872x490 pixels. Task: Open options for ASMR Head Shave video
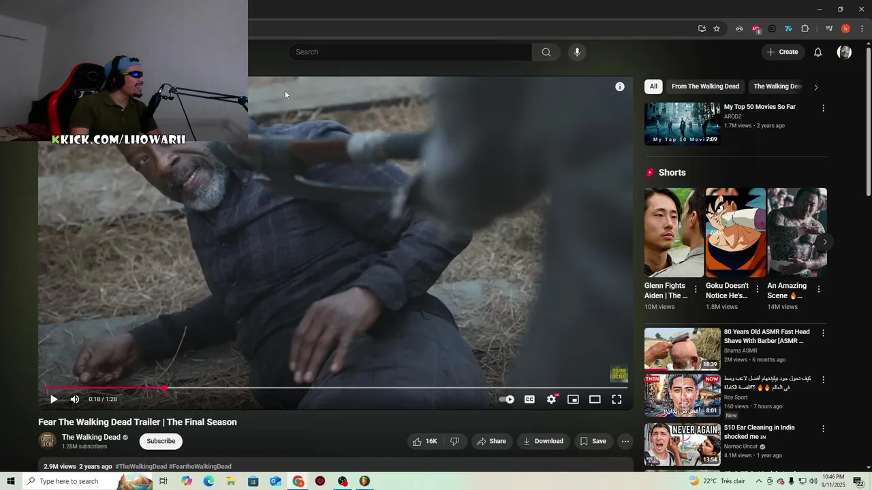click(823, 333)
